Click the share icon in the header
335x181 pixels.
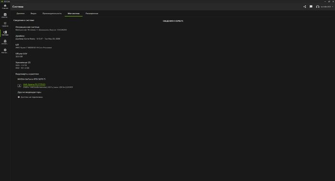(305, 7)
